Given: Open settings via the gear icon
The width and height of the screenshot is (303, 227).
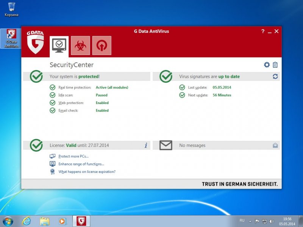Looking at the screenshot, I should click(x=267, y=65).
